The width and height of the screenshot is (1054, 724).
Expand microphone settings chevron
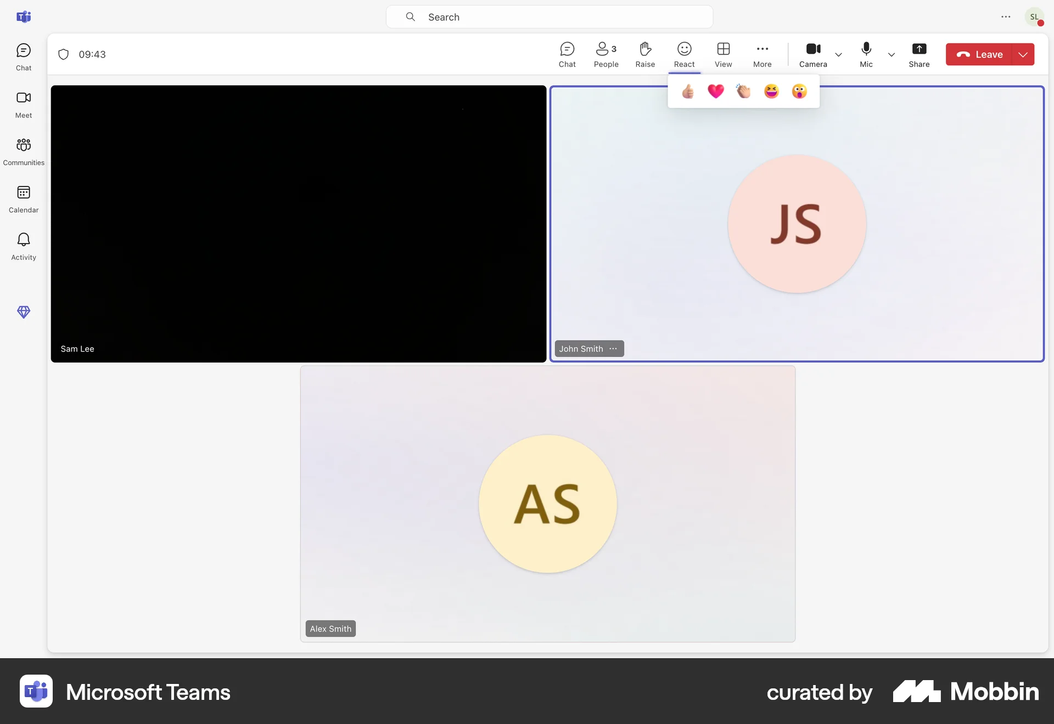tap(891, 55)
